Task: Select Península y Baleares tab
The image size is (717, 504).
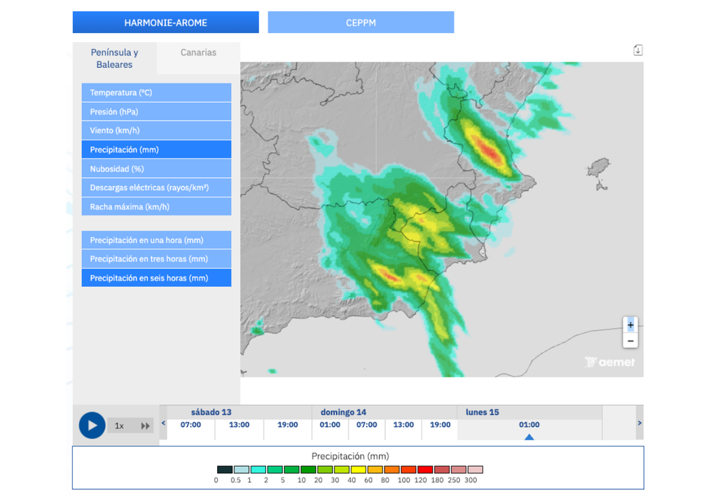Action: [x=115, y=58]
